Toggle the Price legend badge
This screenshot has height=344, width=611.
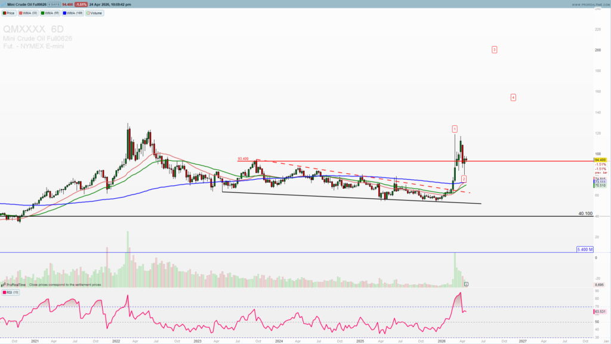[x=8, y=13]
